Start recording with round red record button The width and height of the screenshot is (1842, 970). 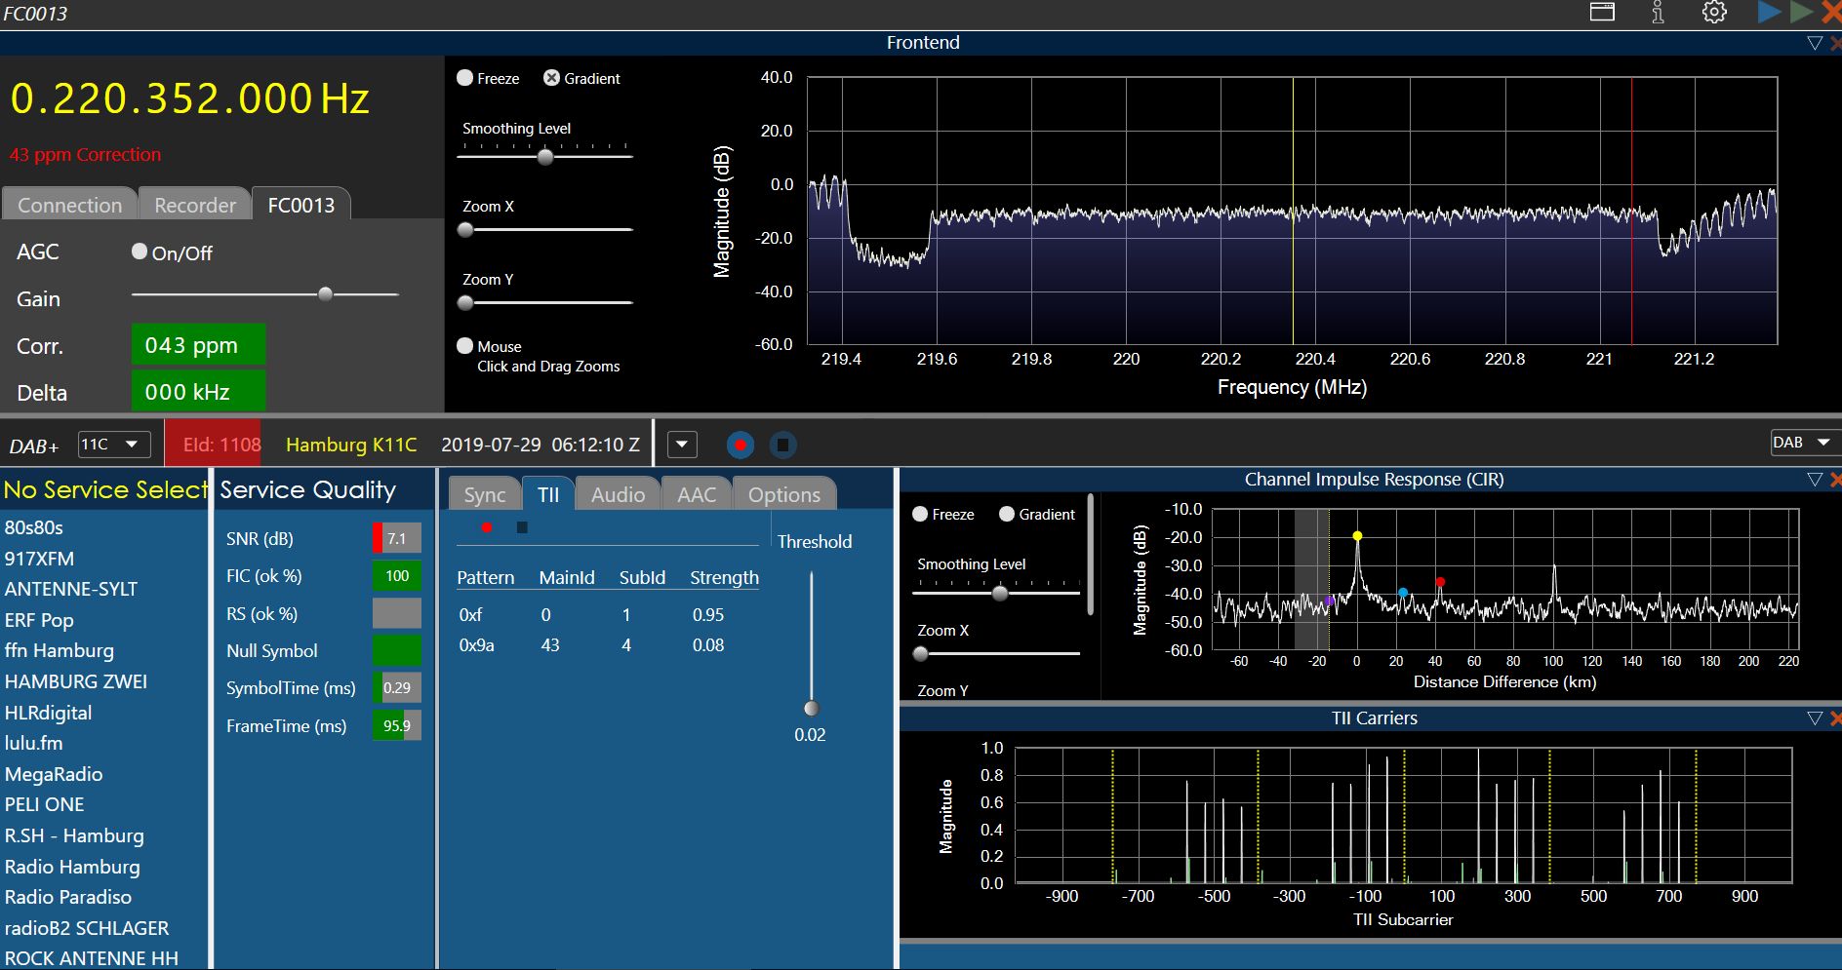pyautogui.click(x=741, y=446)
